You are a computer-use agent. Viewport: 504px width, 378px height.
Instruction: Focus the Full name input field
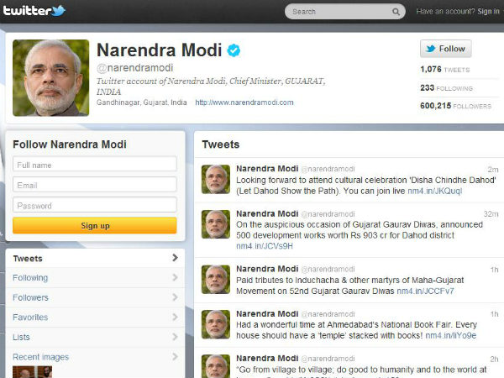pos(95,165)
